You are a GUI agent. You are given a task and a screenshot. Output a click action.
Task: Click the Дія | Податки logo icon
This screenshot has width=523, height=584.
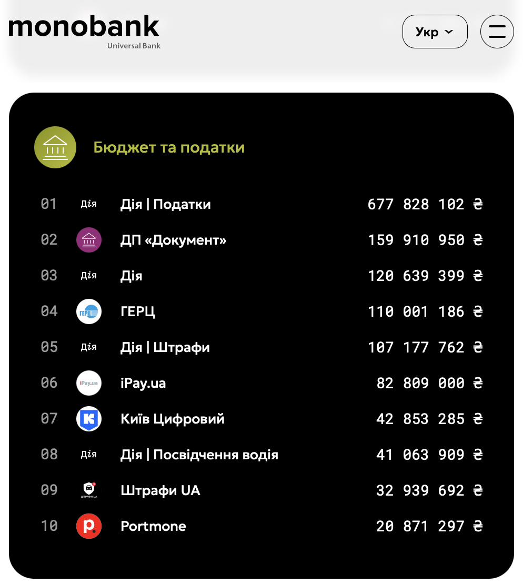88,204
